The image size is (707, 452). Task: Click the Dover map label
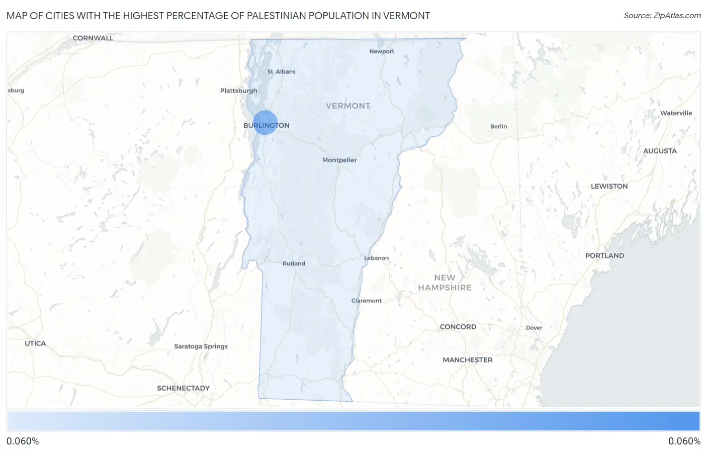[x=534, y=328]
